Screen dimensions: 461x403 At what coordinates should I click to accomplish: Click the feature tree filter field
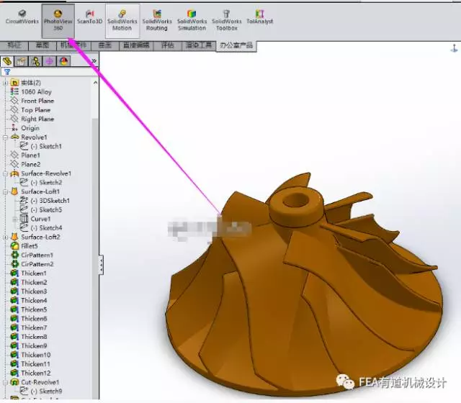pos(50,72)
